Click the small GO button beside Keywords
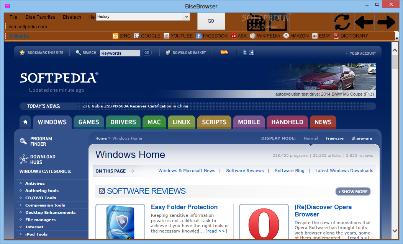 pyautogui.click(x=147, y=53)
